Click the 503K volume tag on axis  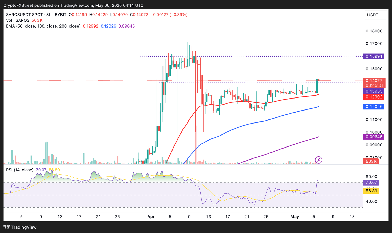click(x=371, y=161)
